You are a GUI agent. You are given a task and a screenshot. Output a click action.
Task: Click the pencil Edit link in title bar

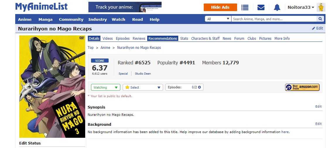(x=317, y=28)
